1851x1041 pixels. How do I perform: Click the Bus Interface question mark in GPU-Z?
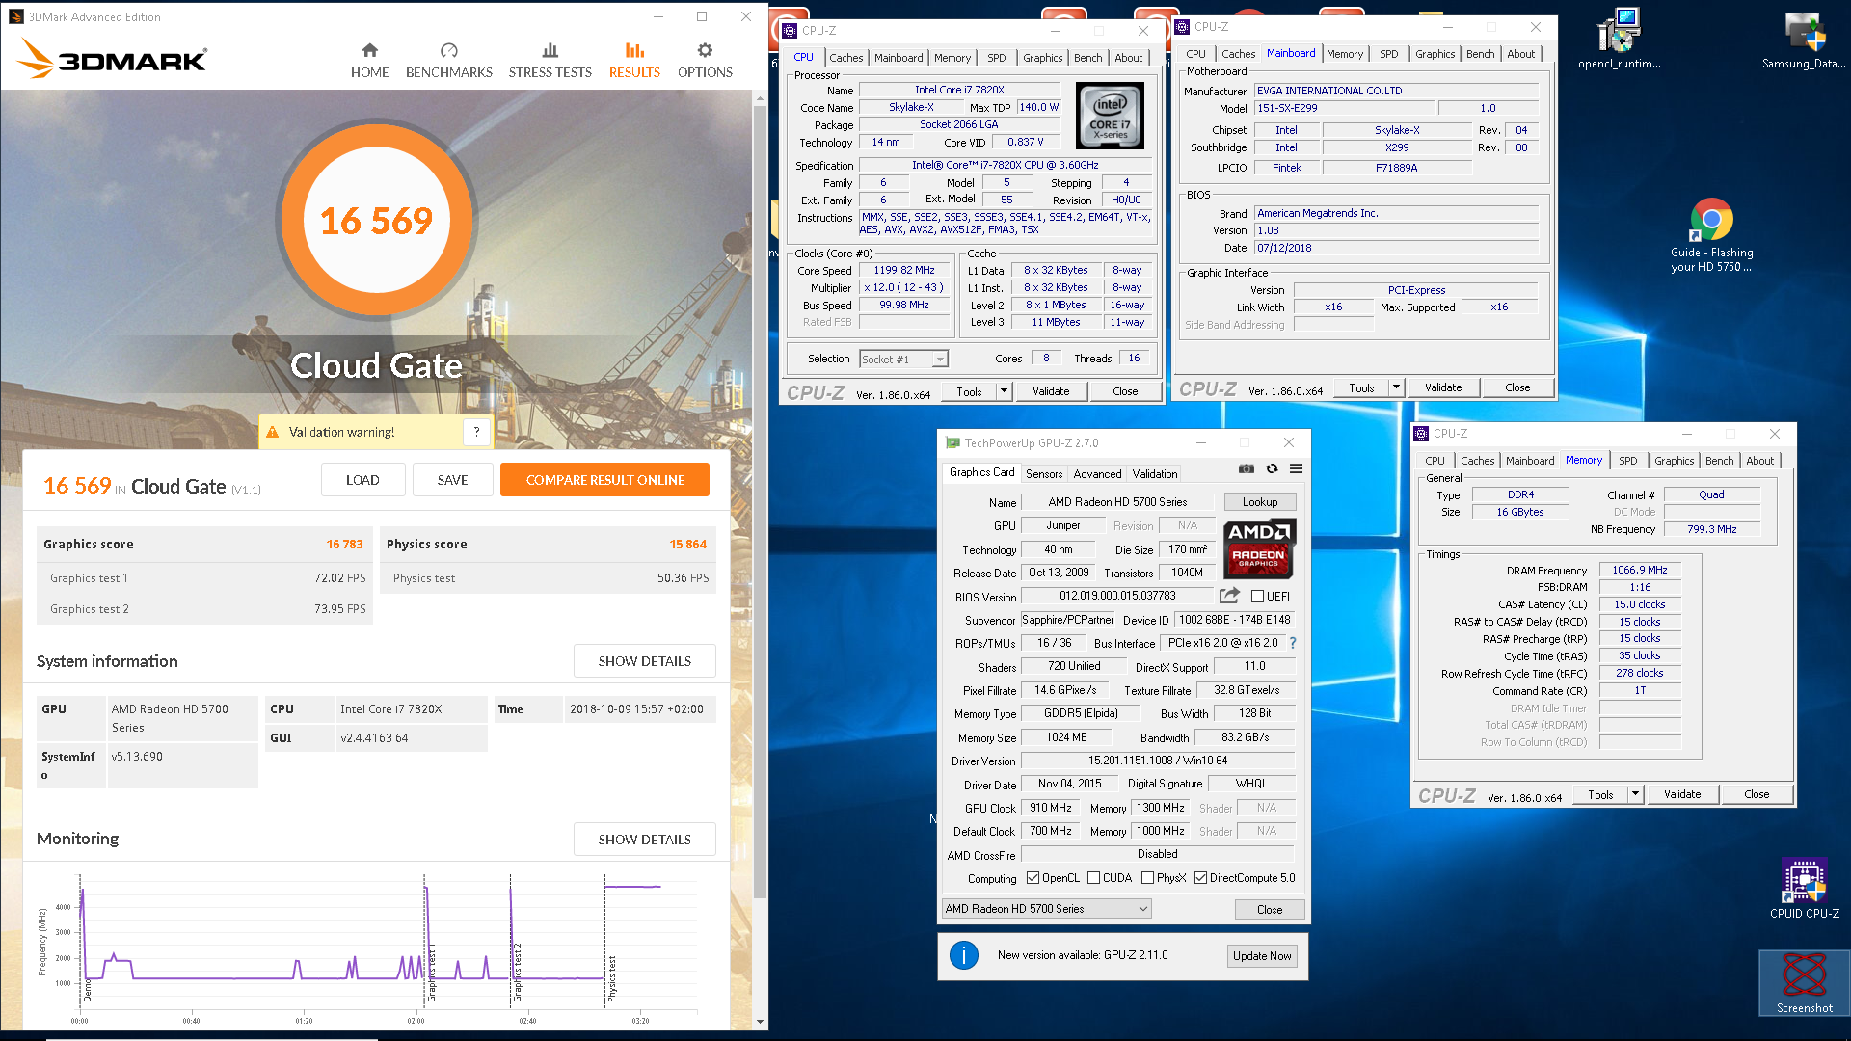click(x=1293, y=643)
